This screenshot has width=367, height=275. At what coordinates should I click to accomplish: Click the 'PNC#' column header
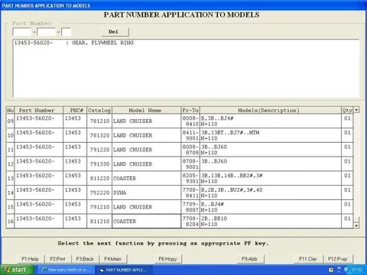pyautogui.click(x=75, y=110)
